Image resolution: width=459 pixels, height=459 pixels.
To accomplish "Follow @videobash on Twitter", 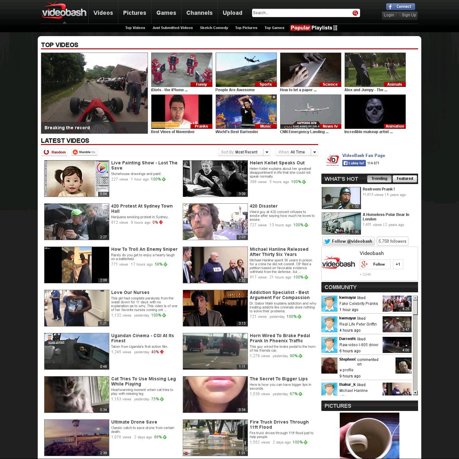I will coord(348,241).
